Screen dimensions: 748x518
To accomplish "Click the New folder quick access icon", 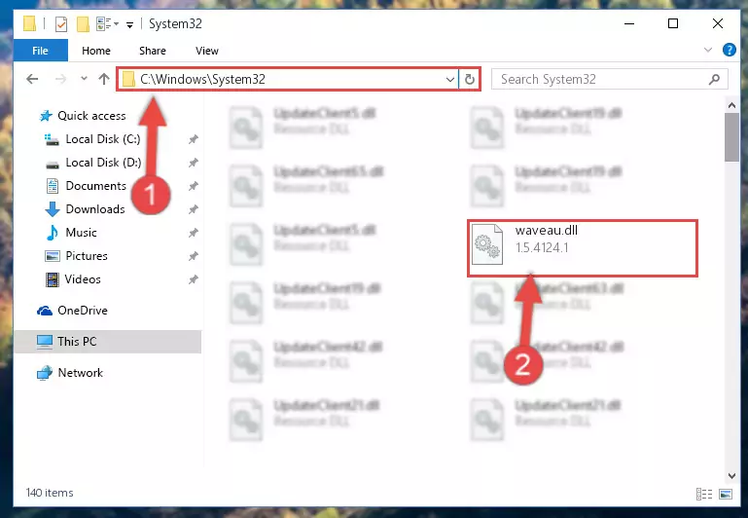I will click(83, 24).
